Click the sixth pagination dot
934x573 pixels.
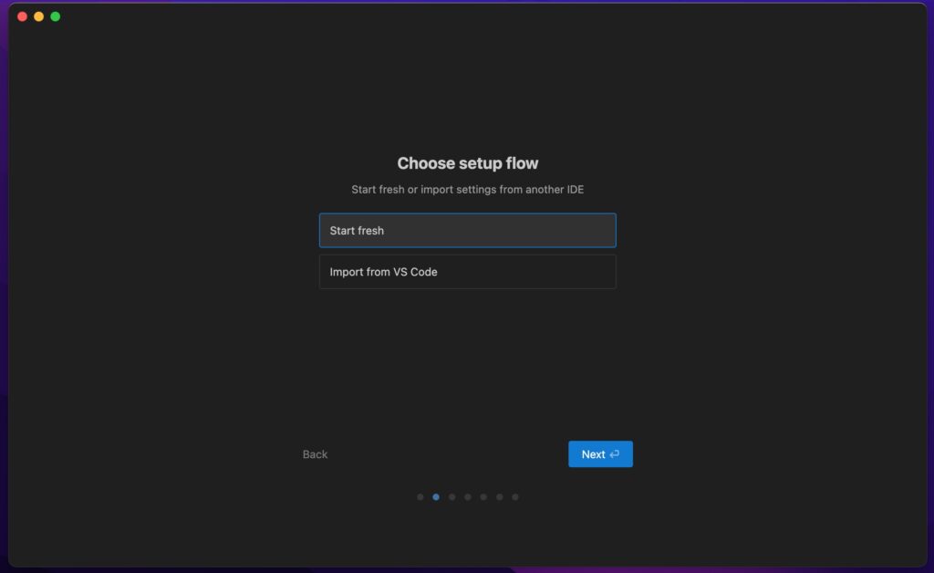pyautogui.click(x=499, y=497)
